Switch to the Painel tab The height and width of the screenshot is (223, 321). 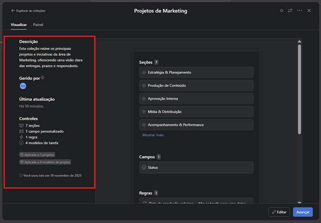coord(38,25)
